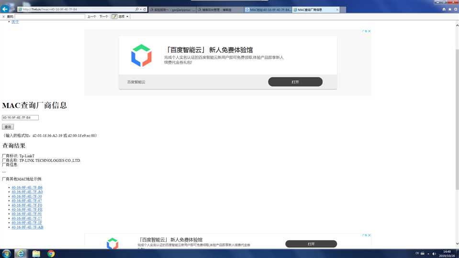Click the search magnifier in address bar
459x258 pixels.
click(x=136, y=10)
